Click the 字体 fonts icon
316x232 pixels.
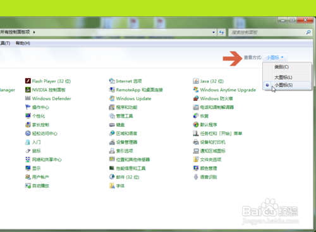(x=112, y=185)
